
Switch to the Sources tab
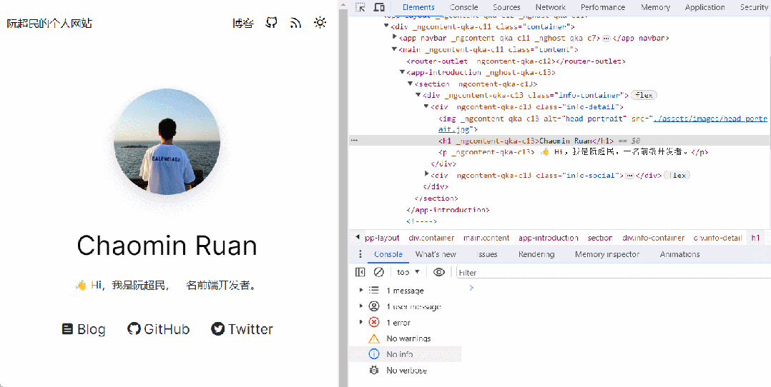[x=506, y=7]
